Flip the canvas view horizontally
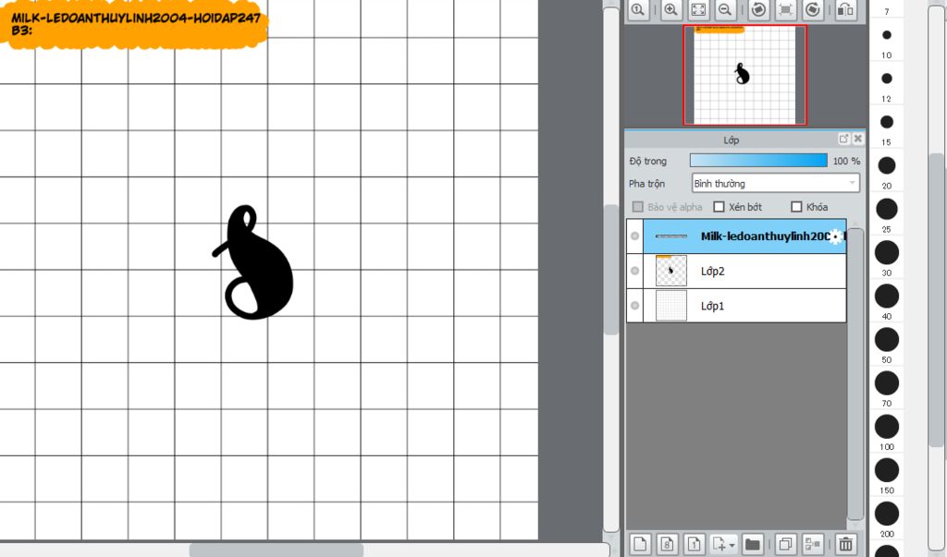Viewport: 947px width, 557px height. point(845,9)
